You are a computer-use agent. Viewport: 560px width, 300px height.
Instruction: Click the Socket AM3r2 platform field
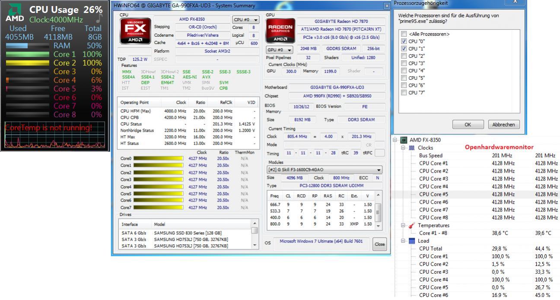tap(217, 51)
